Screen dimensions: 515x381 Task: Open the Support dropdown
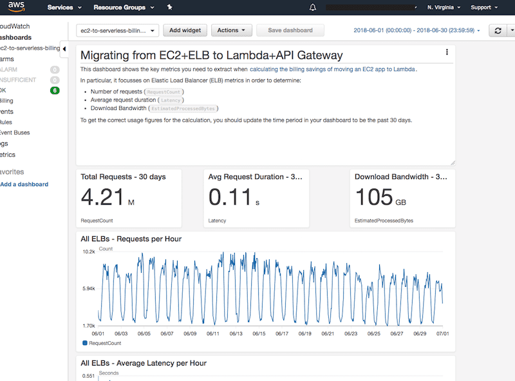click(484, 8)
